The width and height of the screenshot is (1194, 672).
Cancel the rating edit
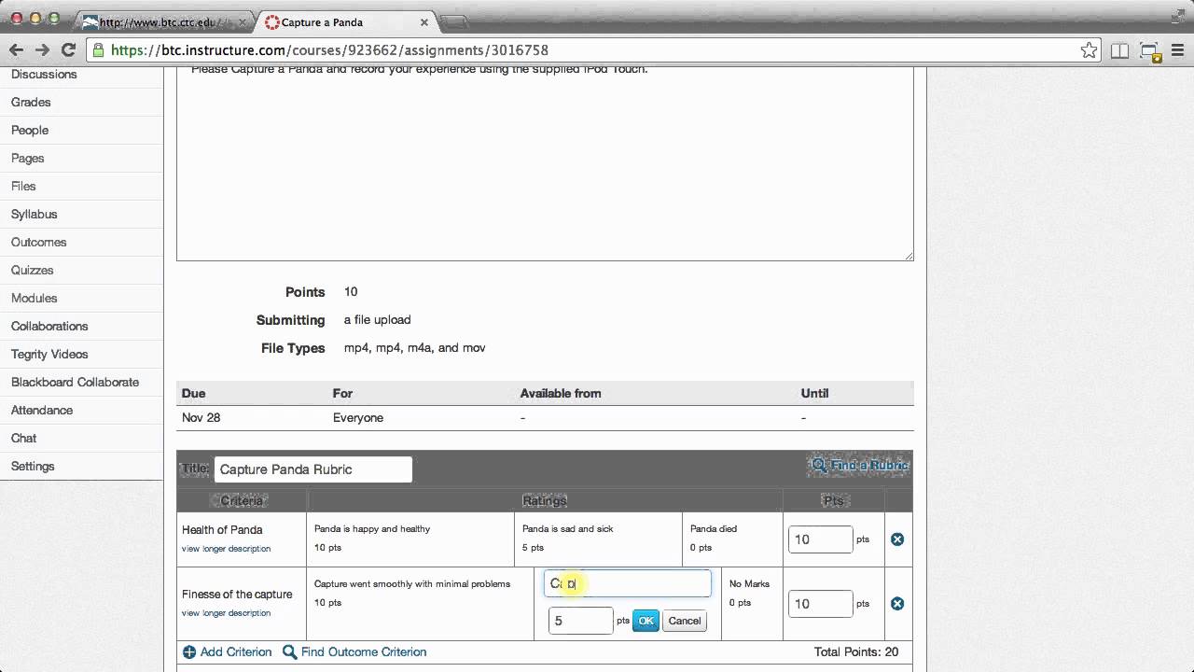(685, 621)
